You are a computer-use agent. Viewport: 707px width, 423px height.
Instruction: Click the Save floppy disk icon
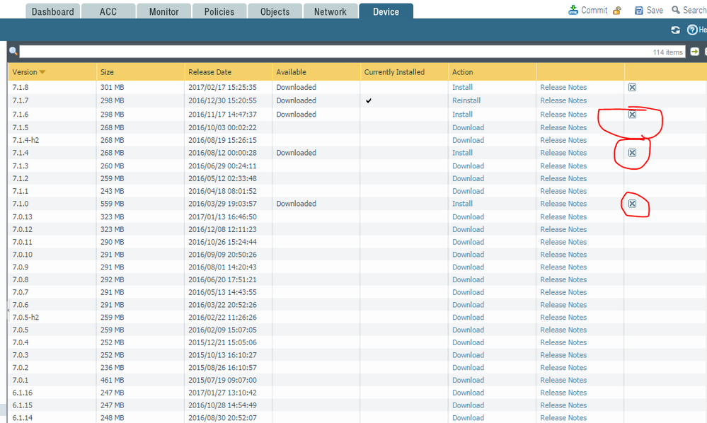coord(639,11)
